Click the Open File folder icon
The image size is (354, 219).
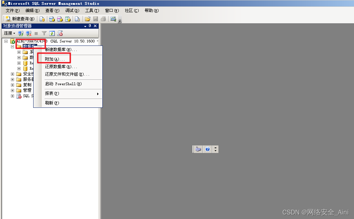(88, 19)
